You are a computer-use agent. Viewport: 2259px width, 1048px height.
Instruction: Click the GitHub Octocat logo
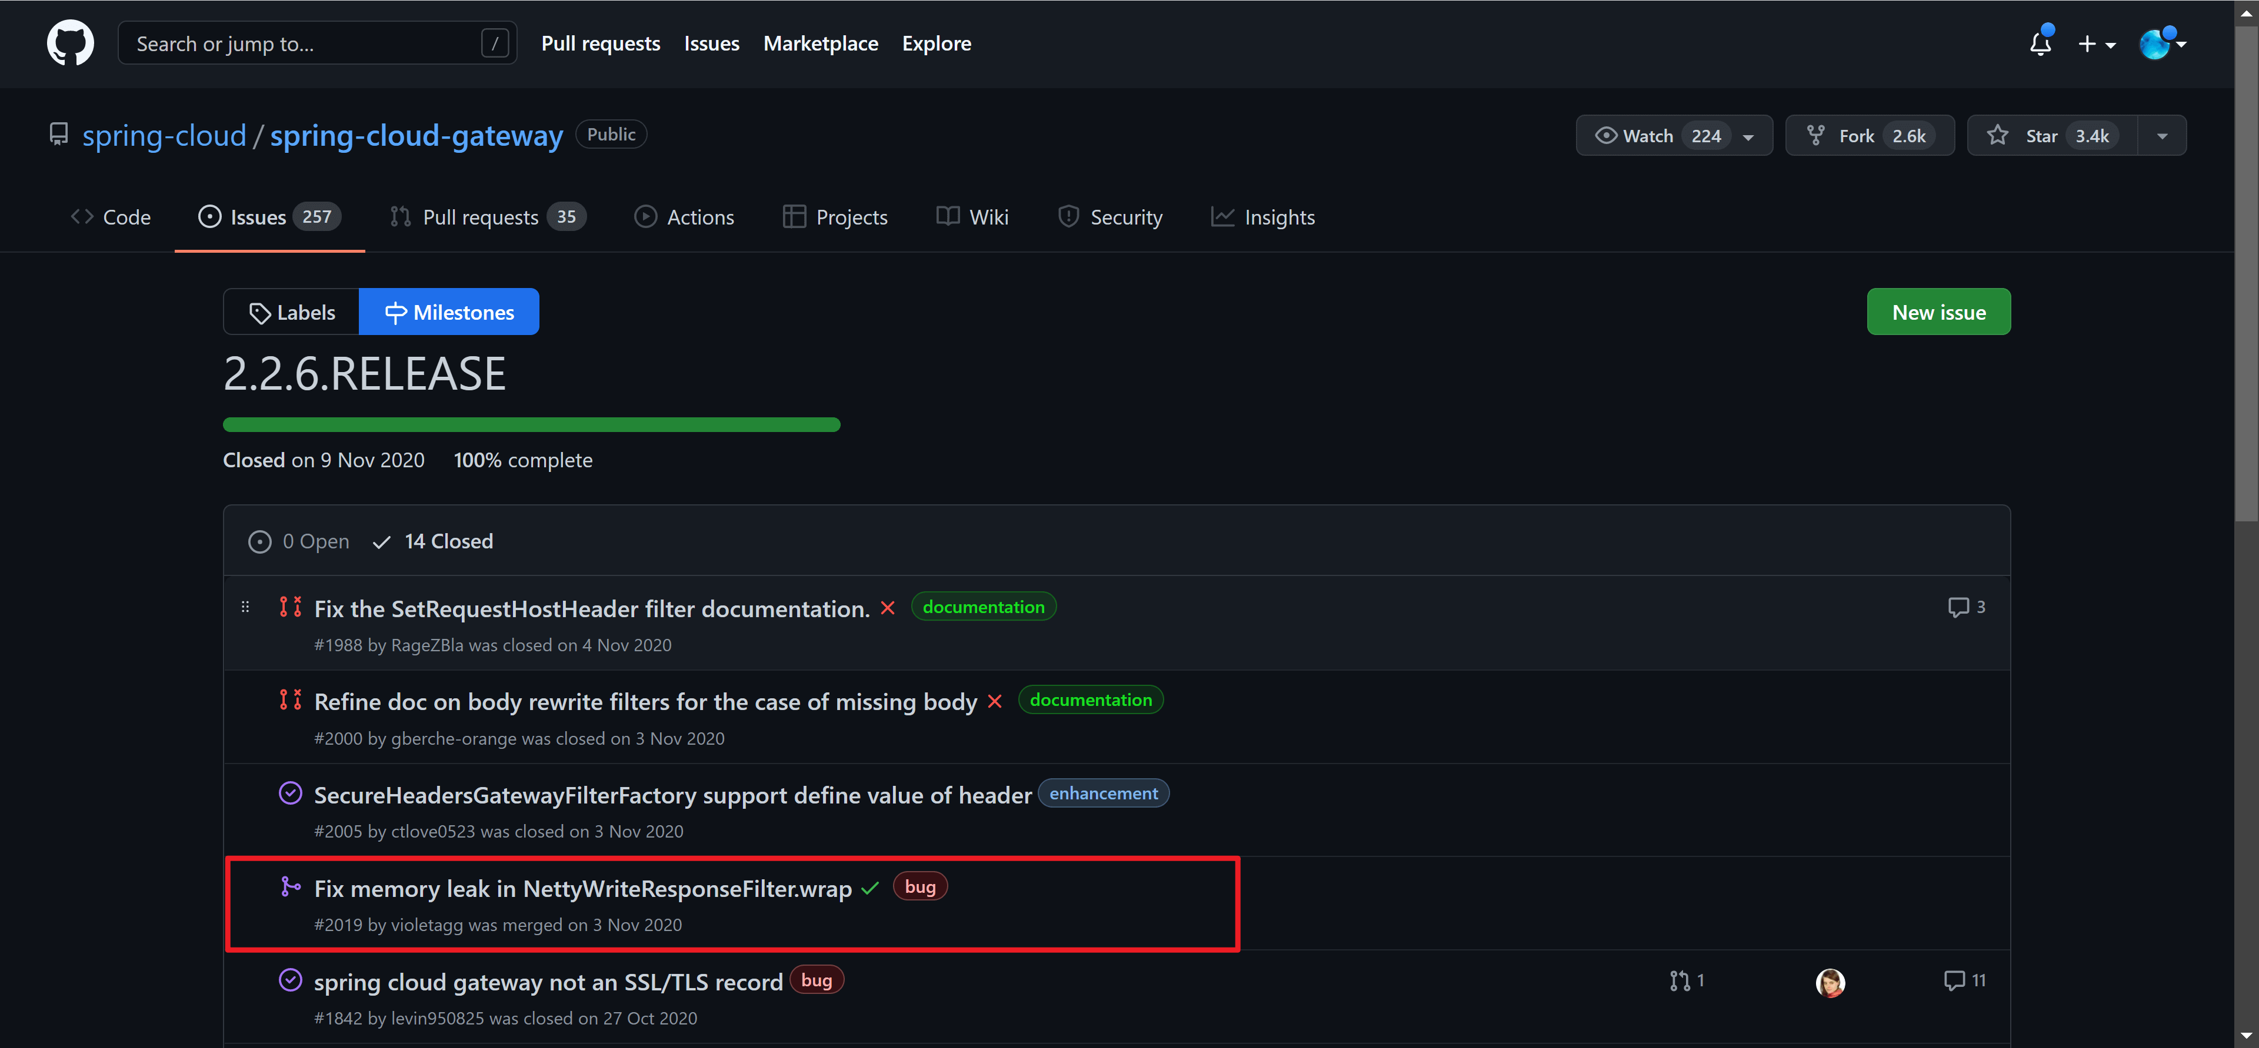[x=70, y=43]
